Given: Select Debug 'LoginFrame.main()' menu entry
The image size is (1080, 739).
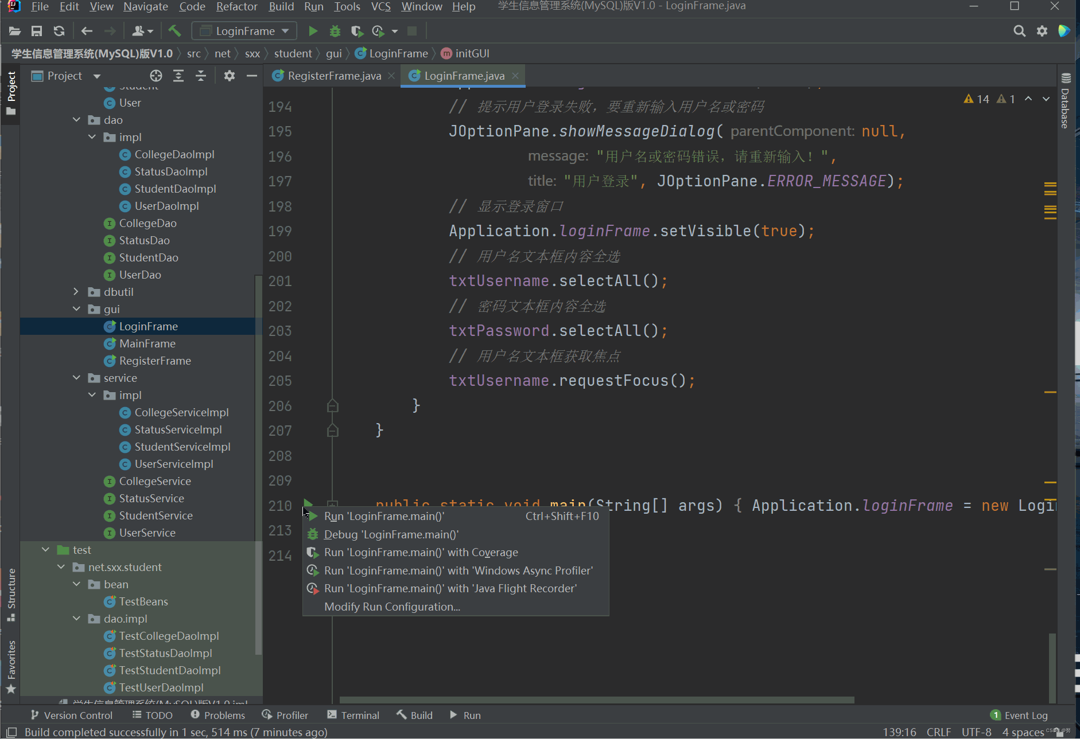Looking at the screenshot, I should point(391,534).
